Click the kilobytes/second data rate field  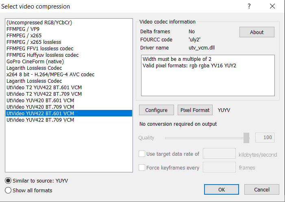(219, 154)
